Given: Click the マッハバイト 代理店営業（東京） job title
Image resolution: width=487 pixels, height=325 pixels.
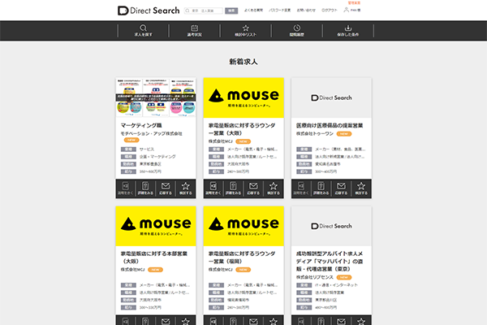Looking at the screenshot, I should point(330,262).
